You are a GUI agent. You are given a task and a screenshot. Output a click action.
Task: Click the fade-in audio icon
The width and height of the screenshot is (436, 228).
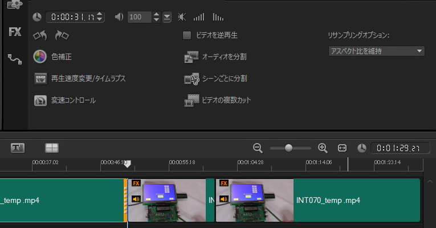tap(199, 17)
